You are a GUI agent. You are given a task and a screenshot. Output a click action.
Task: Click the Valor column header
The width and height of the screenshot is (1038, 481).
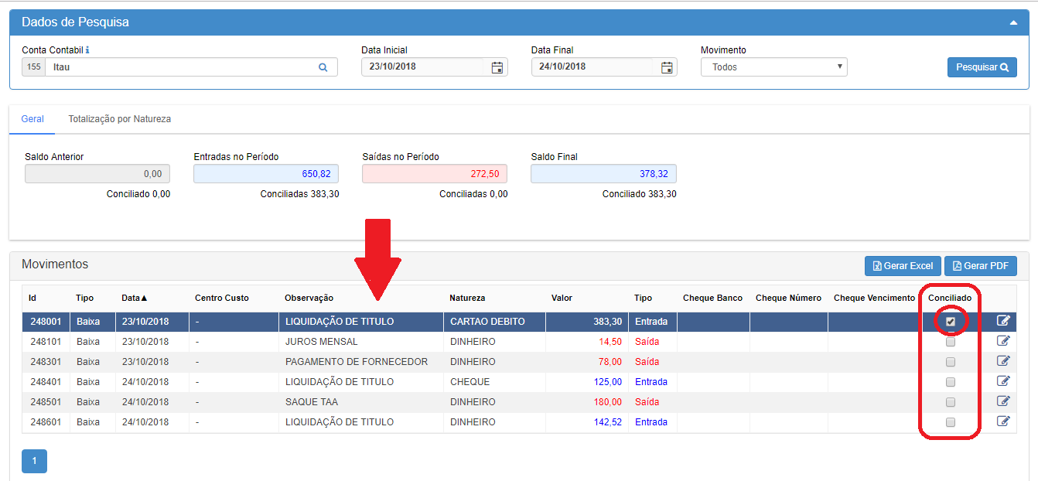562,298
